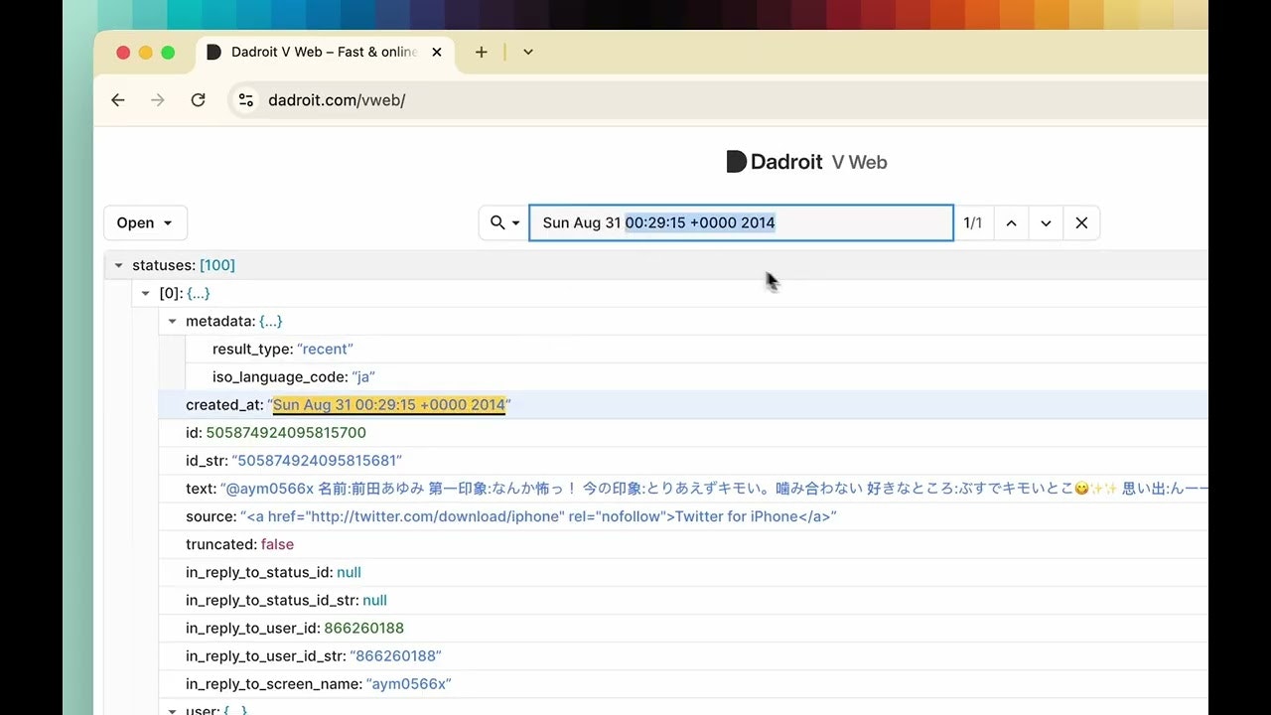Select the text row with @aym0566x
Viewport: 1271px width, 715px height.
(x=683, y=489)
